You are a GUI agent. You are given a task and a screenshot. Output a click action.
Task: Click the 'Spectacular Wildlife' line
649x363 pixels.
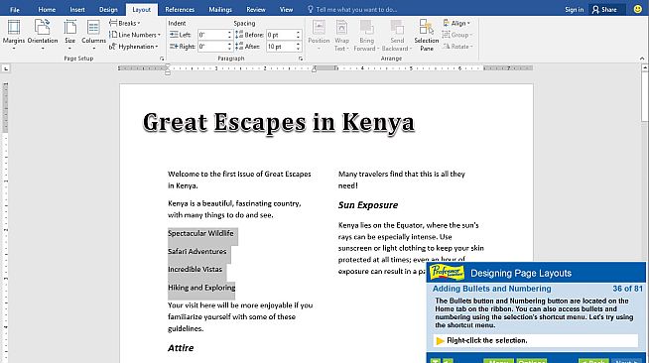200,233
